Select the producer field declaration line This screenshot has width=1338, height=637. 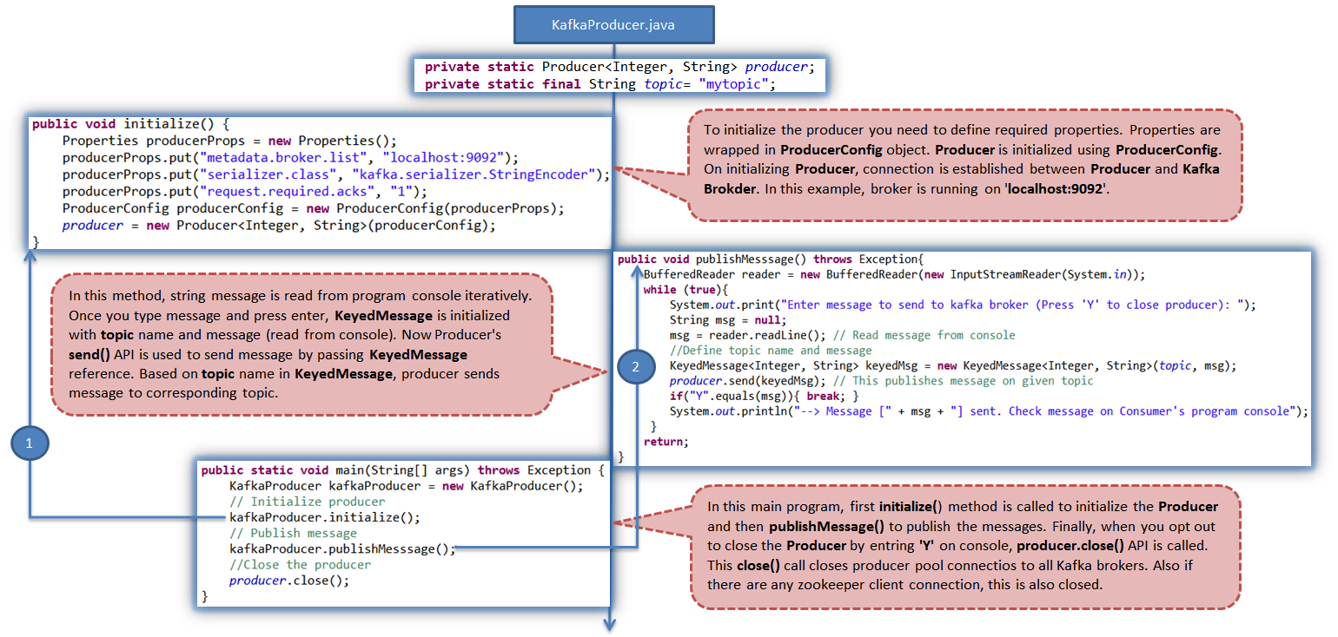tap(620, 66)
